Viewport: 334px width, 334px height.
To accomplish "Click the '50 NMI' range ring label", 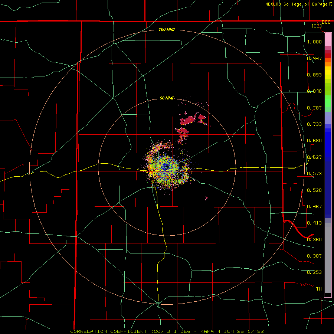I will (167, 98).
